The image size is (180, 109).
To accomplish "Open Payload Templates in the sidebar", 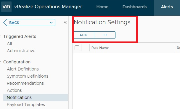I will 26,105.
